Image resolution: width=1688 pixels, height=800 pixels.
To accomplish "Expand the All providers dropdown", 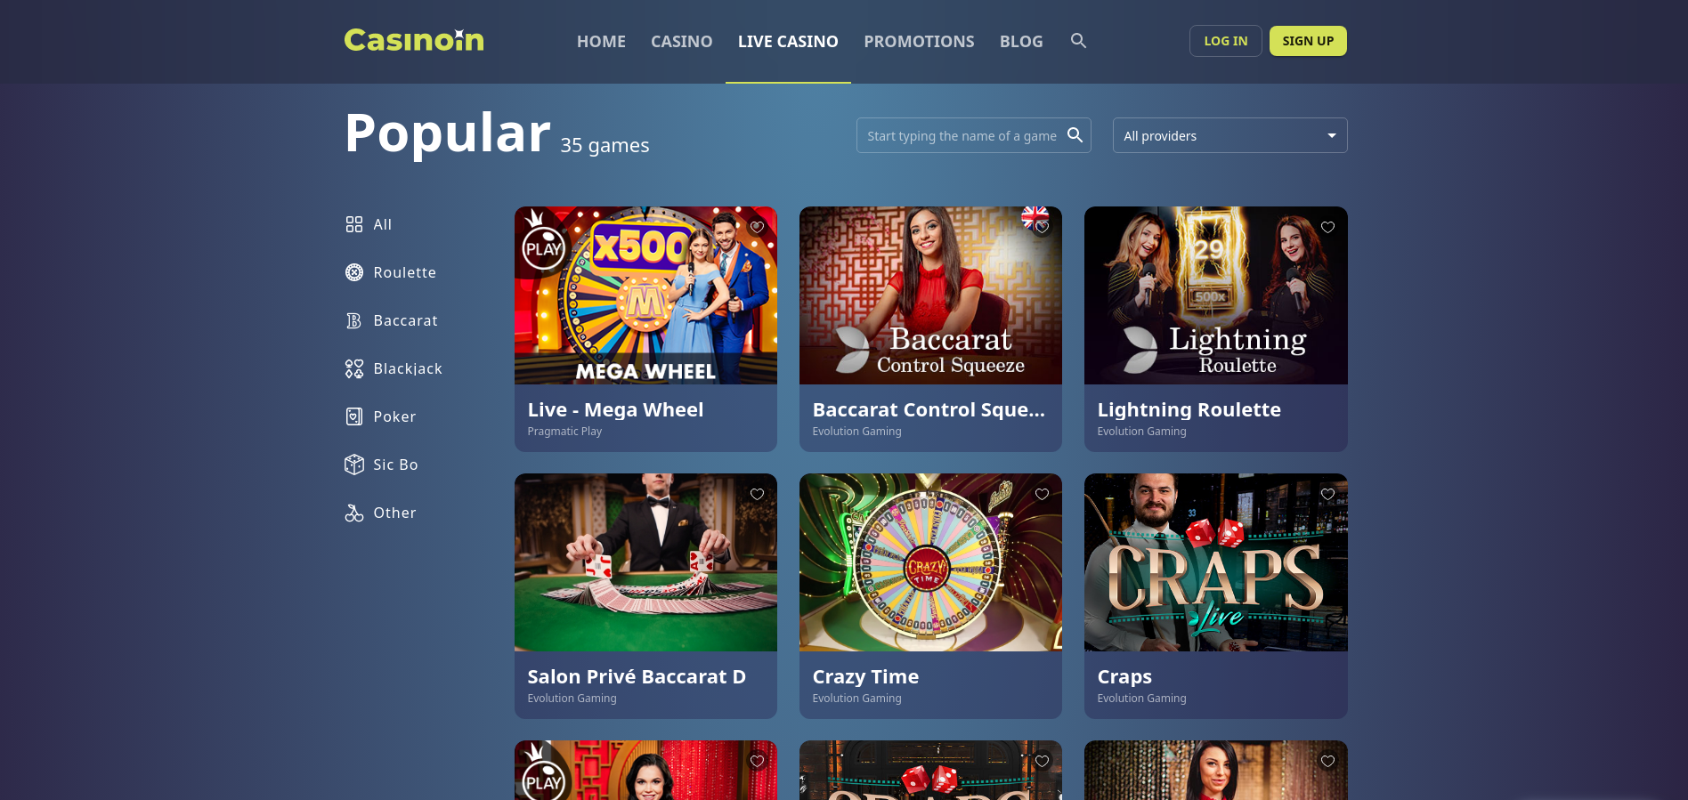I will 1229,135.
